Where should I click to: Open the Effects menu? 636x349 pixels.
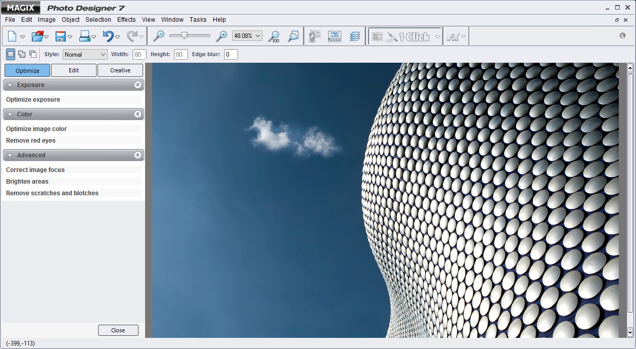(126, 20)
